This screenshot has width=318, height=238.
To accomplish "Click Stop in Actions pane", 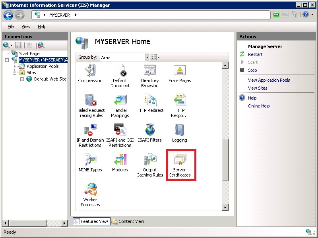I will point(252,70).
